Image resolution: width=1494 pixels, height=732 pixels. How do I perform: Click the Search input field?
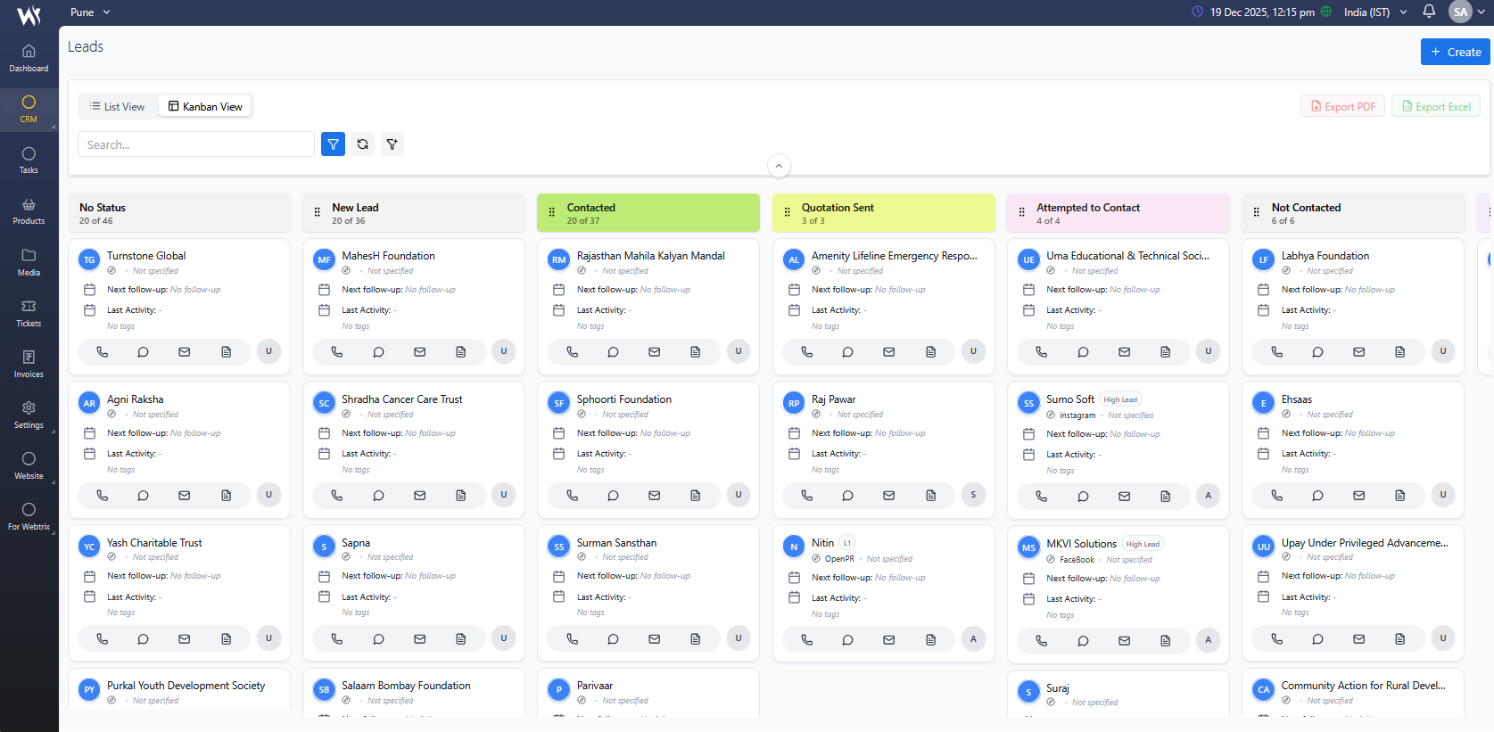pos(196,144)
